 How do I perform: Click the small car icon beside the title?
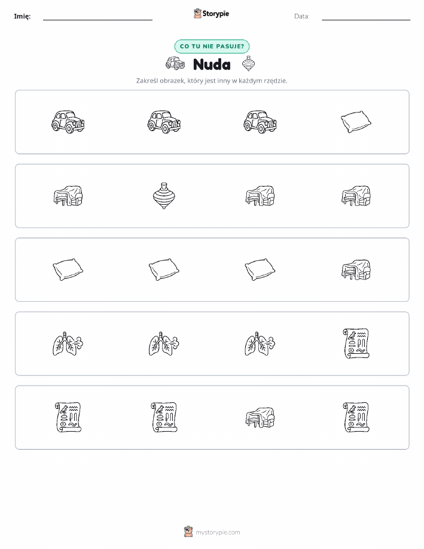[x=175, y=63]
